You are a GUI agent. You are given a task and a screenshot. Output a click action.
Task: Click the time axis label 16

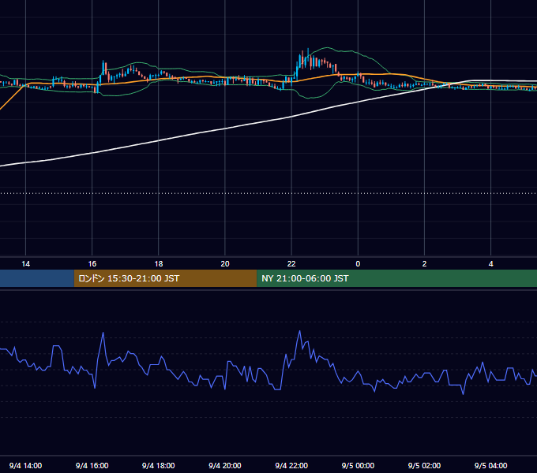(92, 264)
